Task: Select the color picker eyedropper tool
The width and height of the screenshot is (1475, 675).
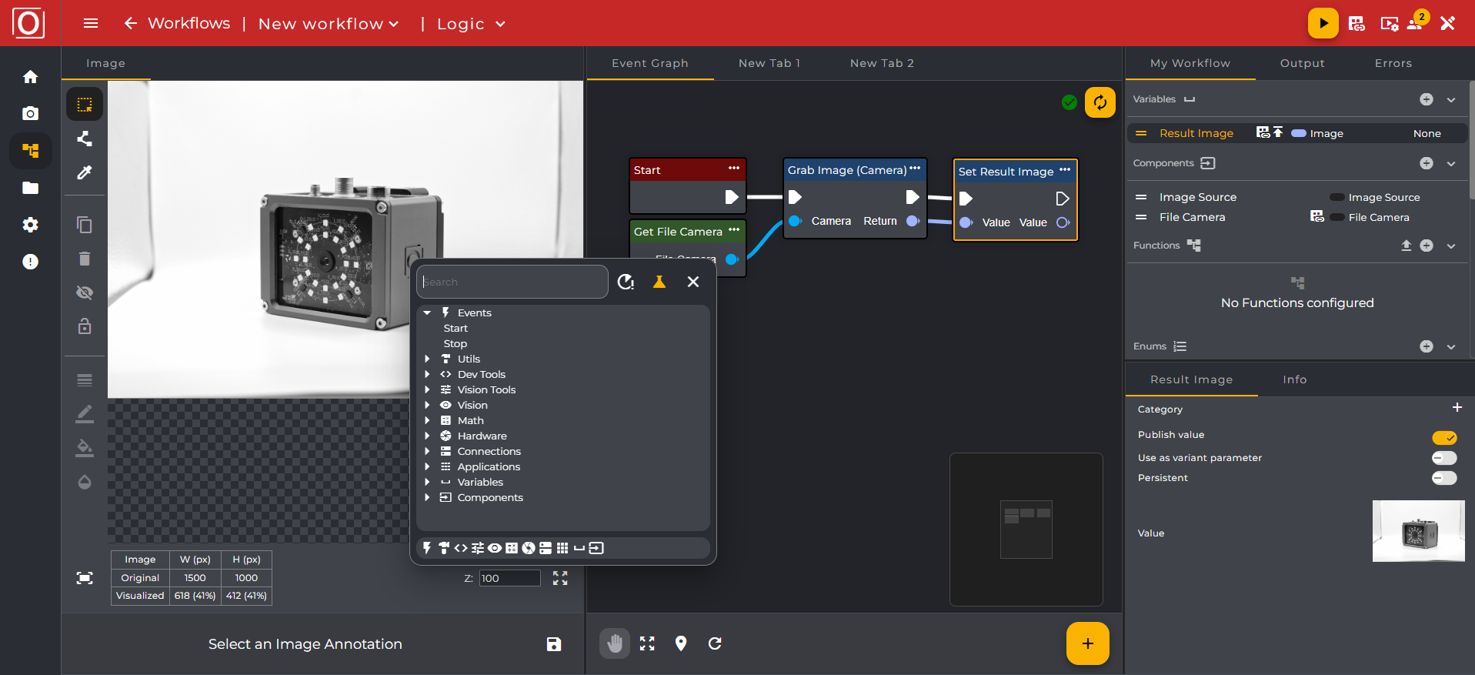Action: coord(85,172)
